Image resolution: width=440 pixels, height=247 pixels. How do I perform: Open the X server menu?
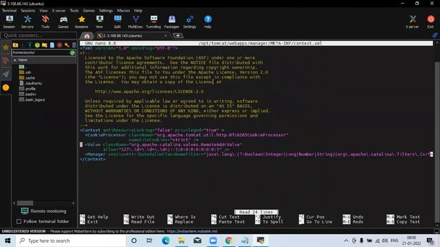(58, 11)
